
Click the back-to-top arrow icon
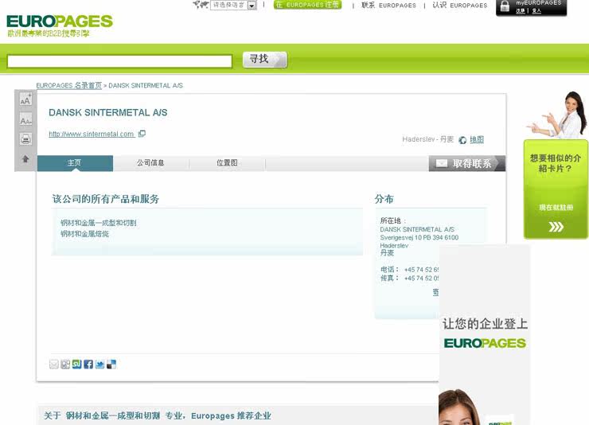point(25,159)
